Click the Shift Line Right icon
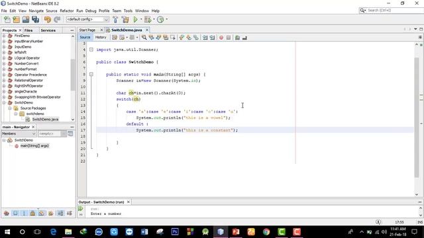This screenshot has height=238, width=424. pos(212,38)
